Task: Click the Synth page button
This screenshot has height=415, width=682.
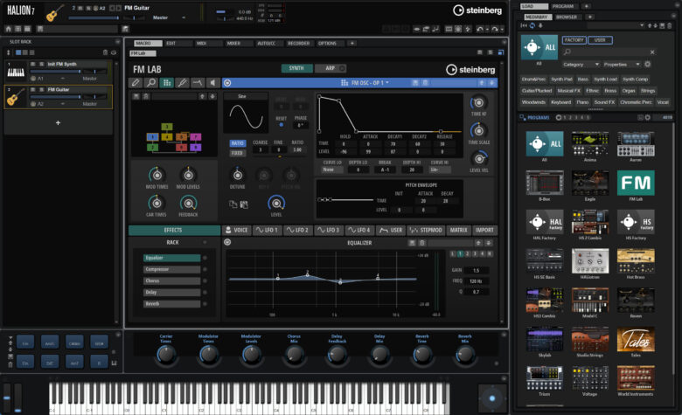Action: click(x=296, y=68)
